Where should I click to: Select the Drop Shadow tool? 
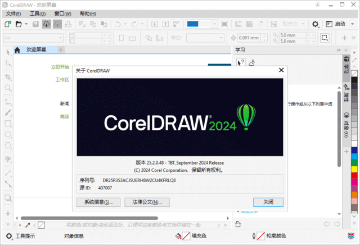point(8,197)
